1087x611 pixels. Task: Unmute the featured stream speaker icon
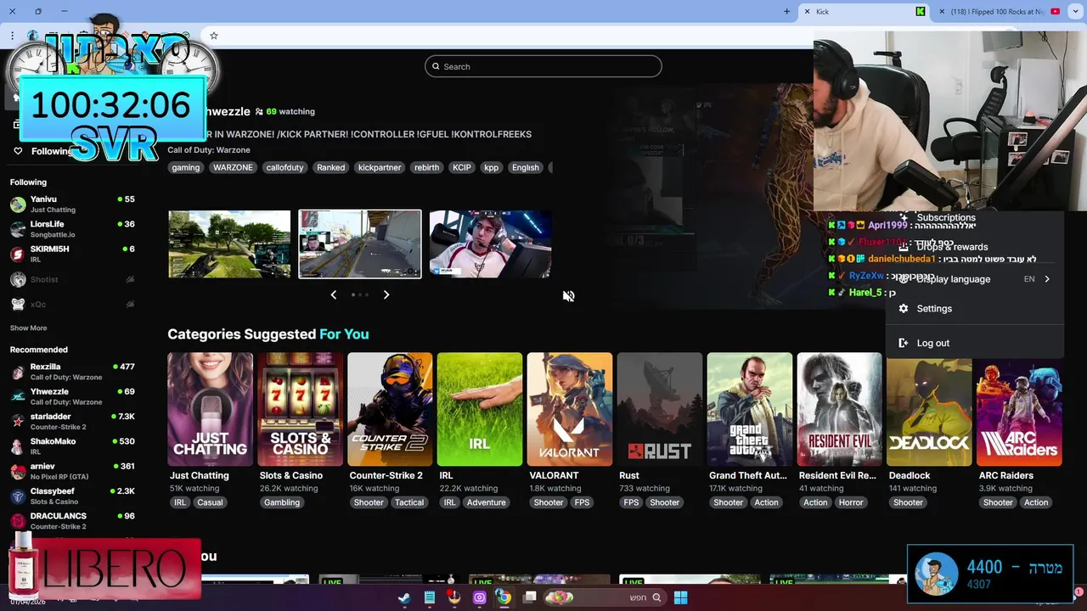click(x=569, y=296)
